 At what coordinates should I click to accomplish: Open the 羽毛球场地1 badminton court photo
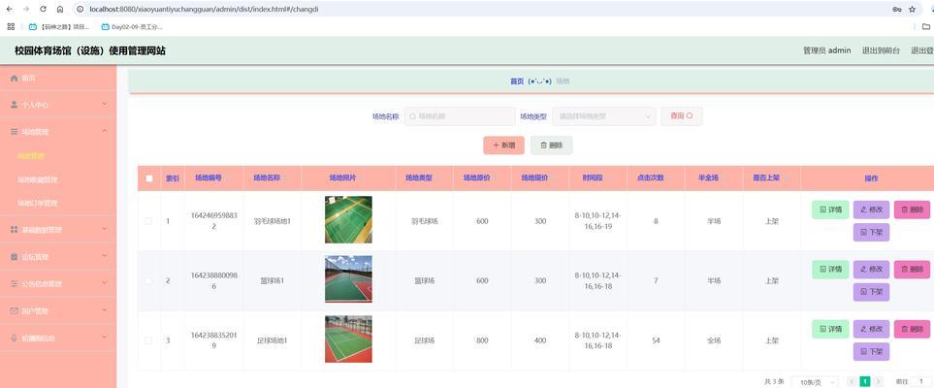click(x=348, y=220)
